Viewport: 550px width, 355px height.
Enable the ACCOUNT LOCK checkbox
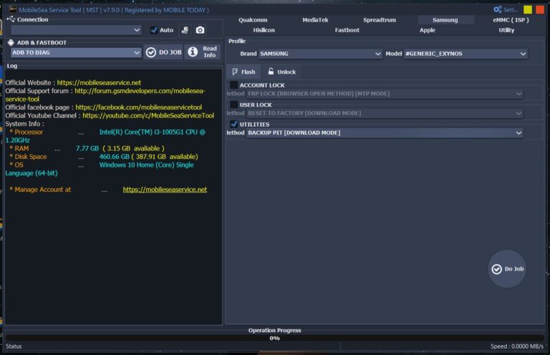(x=233, y=84)
